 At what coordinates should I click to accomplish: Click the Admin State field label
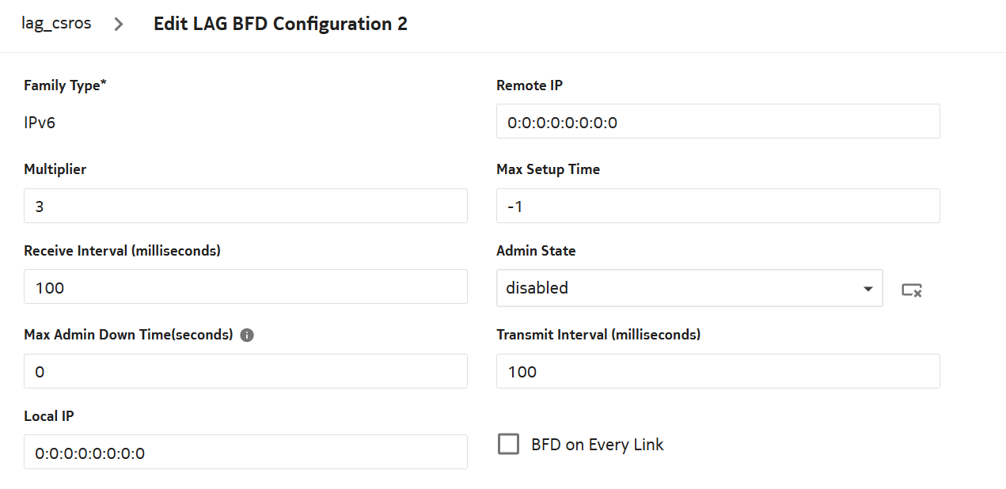pos(536,251)
